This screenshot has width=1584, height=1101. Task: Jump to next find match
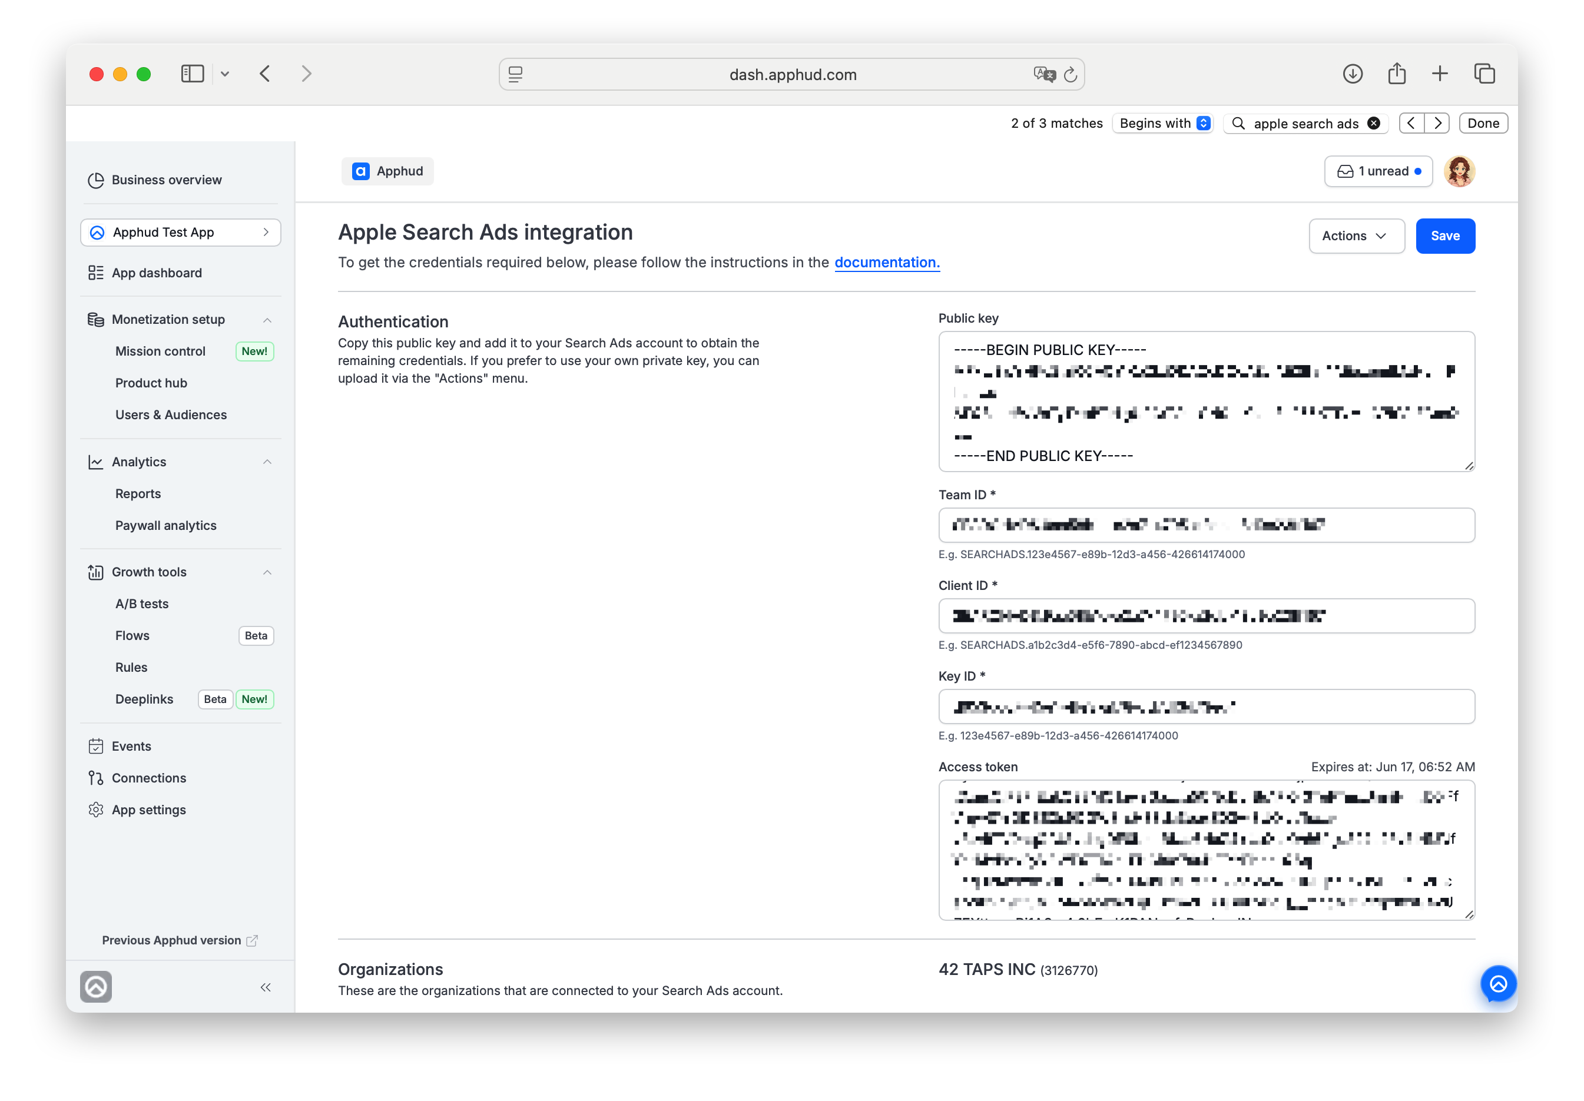coord(1437,124)
